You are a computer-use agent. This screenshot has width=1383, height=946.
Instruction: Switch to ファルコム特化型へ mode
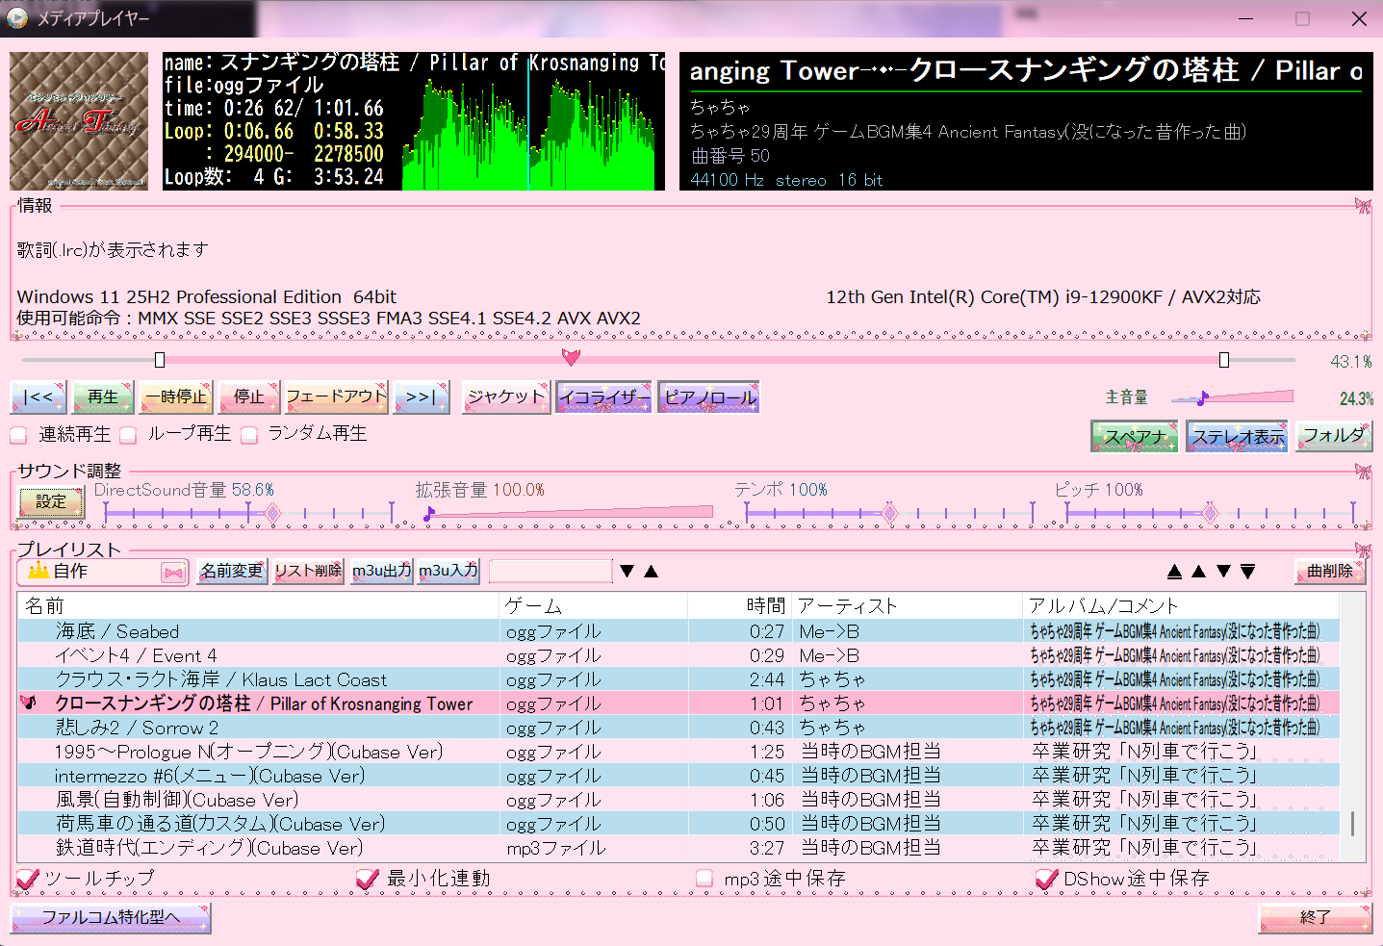(x=111, y=918)
